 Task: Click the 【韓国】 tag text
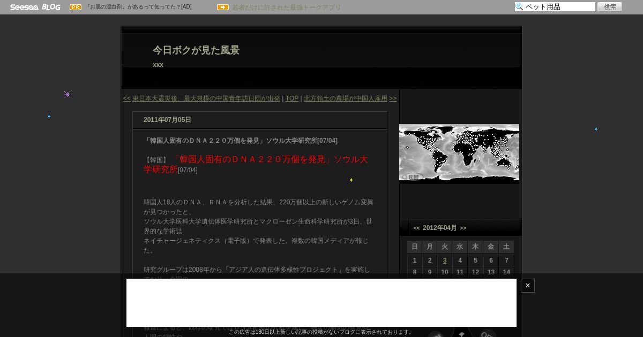point(156,160)
